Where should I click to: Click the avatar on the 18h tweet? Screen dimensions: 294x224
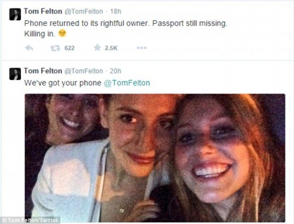15,15
